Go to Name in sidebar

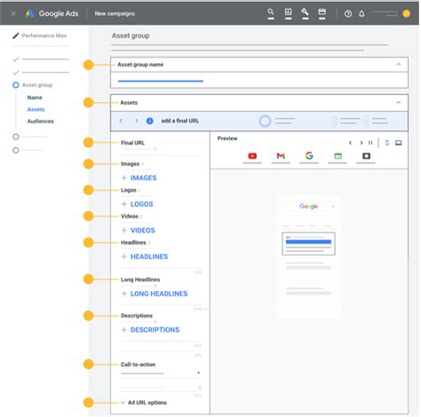pos(35,98)
